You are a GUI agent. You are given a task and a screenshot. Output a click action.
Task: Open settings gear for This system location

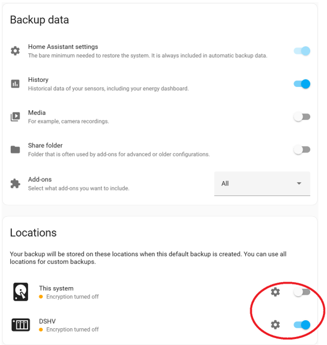(275, 292)
